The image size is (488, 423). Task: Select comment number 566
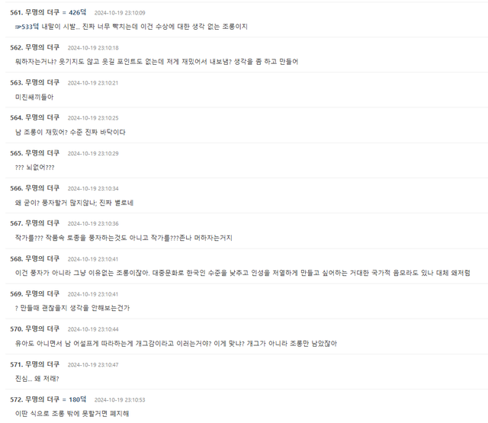(x=16, y=188)
